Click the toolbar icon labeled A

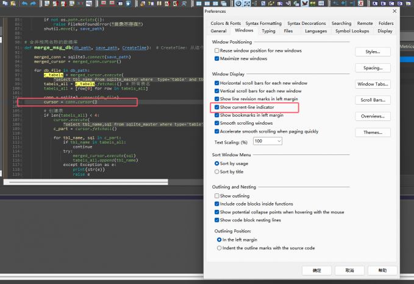coord(374,3)
